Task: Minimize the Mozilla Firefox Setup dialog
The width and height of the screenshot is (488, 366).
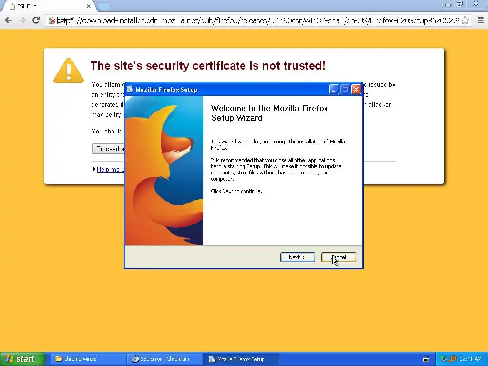Action: 334,90
